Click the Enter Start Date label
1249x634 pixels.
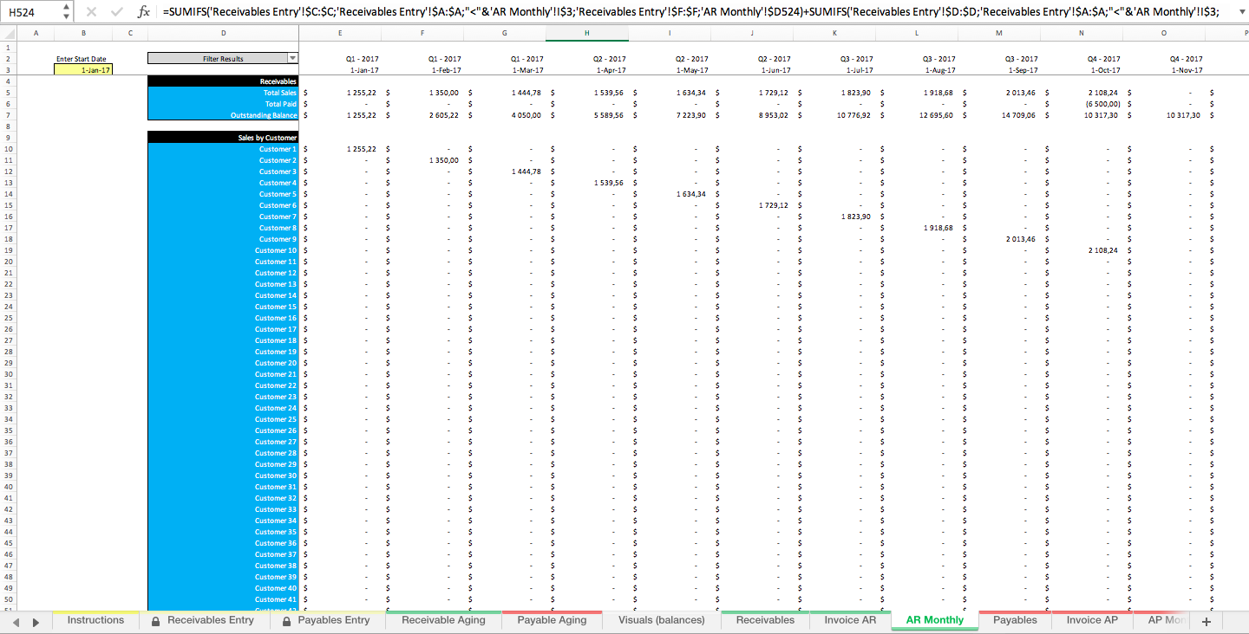(82, 59)
